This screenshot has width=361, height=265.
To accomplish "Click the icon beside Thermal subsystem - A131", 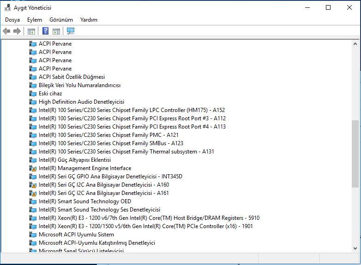I will [33, 152].
